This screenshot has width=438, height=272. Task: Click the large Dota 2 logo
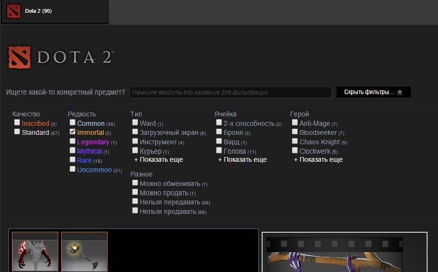coord(61,57)
